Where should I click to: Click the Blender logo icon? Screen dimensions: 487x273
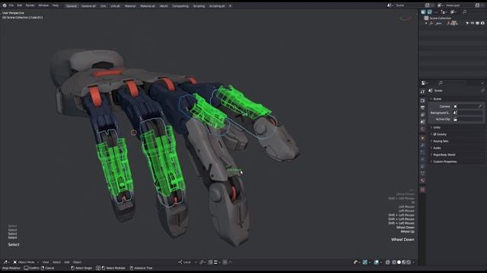(x=5, y=5)
